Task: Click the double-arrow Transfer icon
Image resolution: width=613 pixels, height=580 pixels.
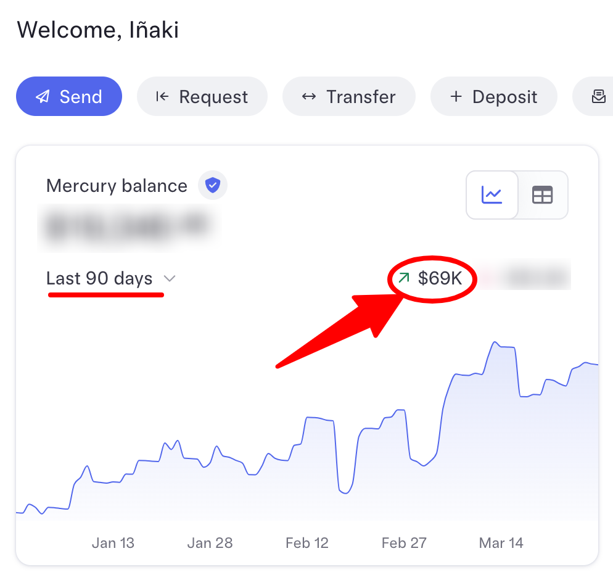Action: [x=309, y=97]
